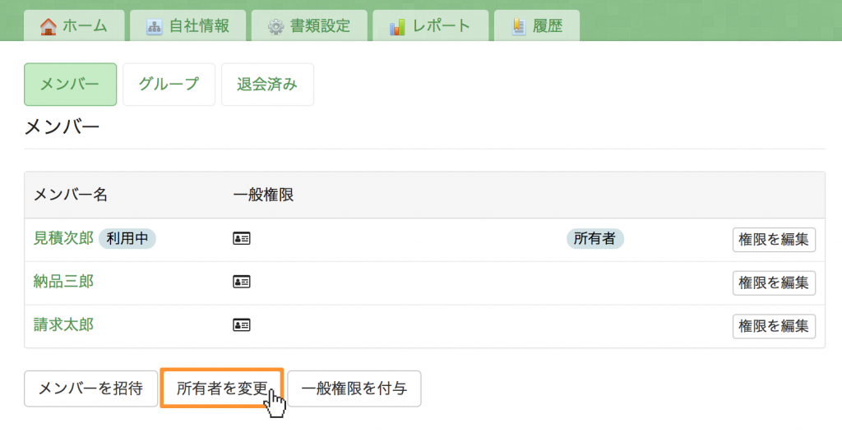Screen dimensions: 842x432
Task: Click the house icon on ホーム tab
Action: tap(49, 26)
